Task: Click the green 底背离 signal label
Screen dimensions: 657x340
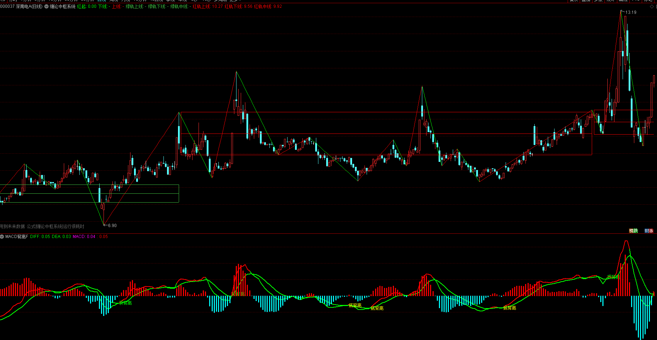Action: tap(126, 303)
